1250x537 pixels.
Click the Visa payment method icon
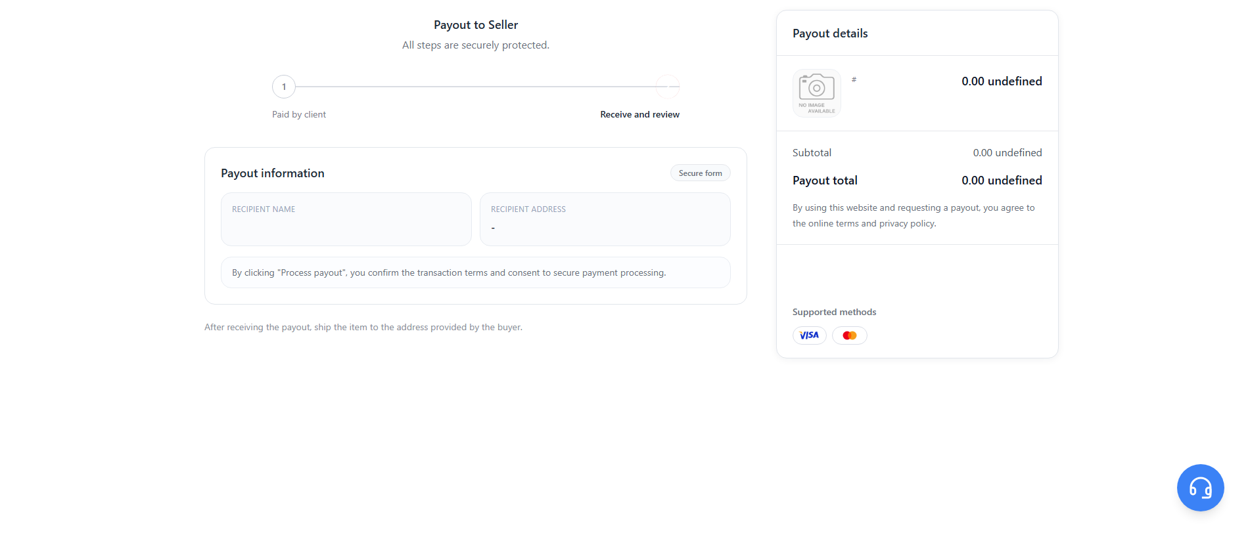click(x=809, y=335)
